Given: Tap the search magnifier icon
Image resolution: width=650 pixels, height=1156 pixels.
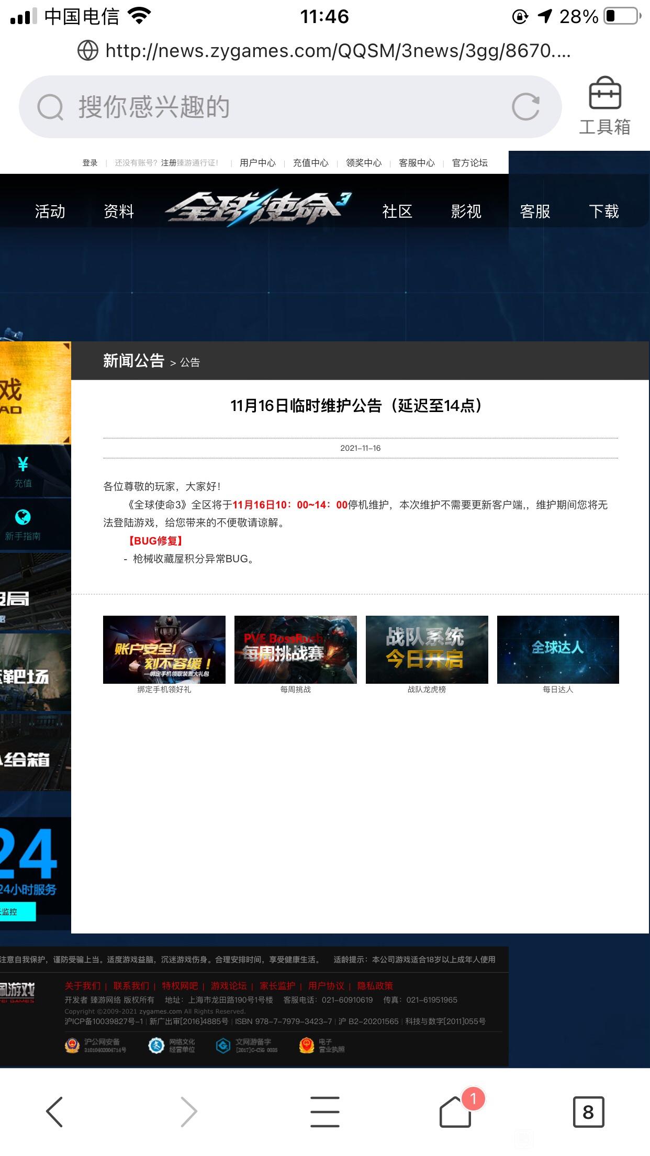Looking at the screenshot, I should (50, 107).
